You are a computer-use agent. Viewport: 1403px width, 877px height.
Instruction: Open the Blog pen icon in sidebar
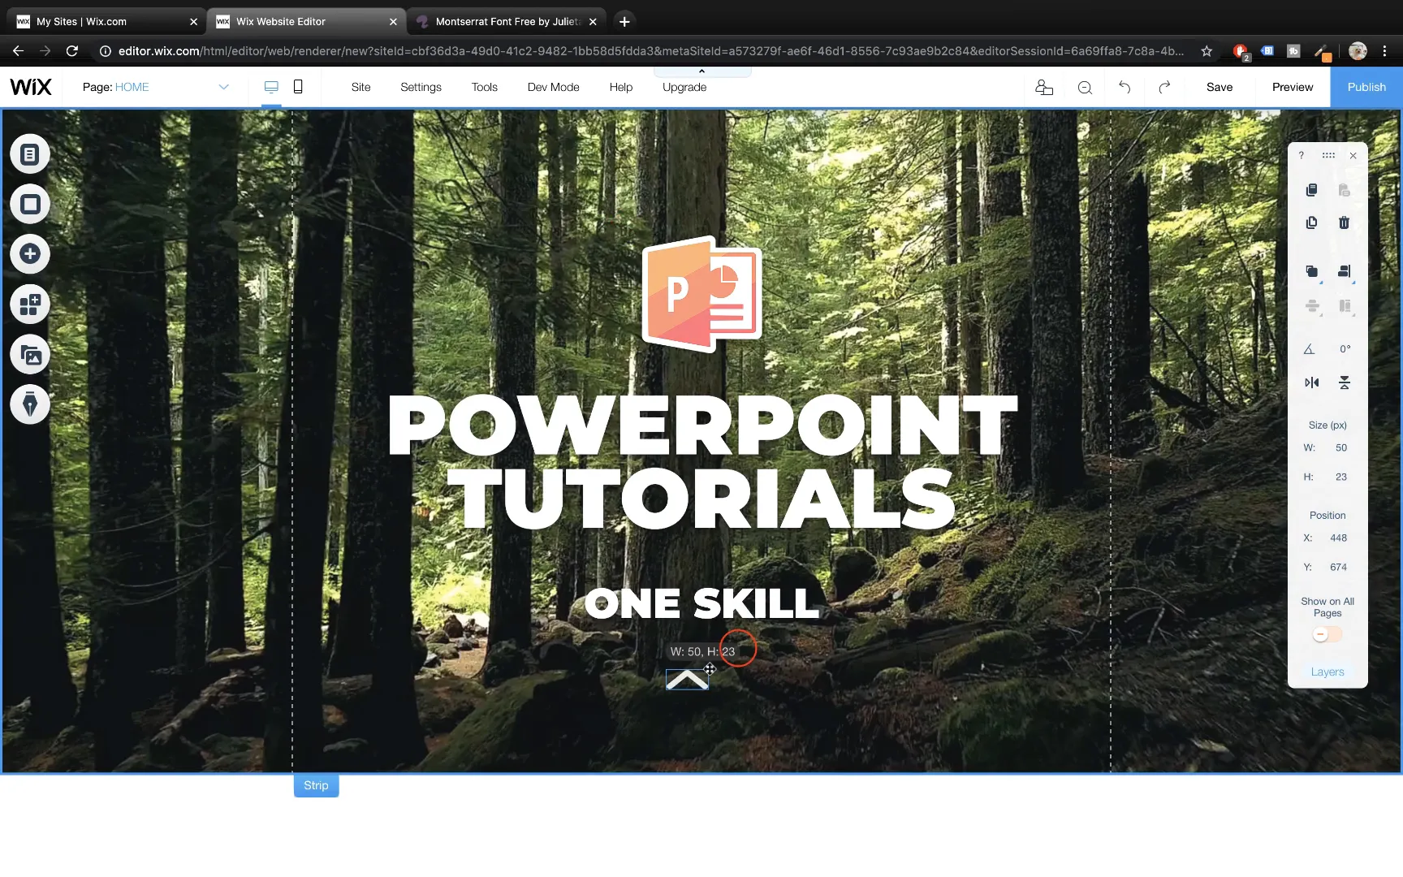click(x=30, y=404)
